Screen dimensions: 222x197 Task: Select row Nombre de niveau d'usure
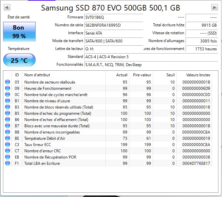[x=108, y=101]
